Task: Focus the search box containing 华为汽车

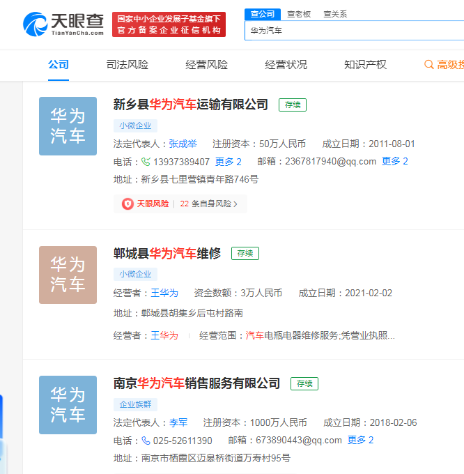Action: pos(354,31)
